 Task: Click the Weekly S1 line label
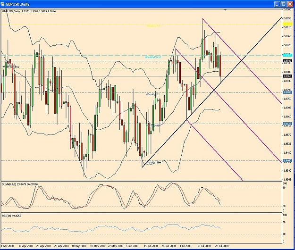152,94
